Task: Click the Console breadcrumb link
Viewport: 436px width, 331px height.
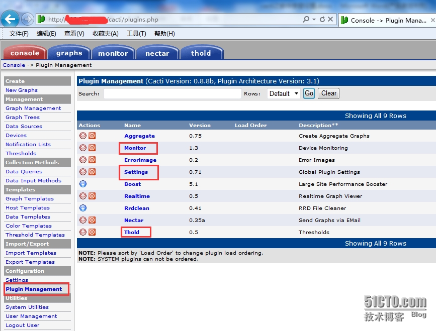Action: pyautogui.click(x=14, y=65)
